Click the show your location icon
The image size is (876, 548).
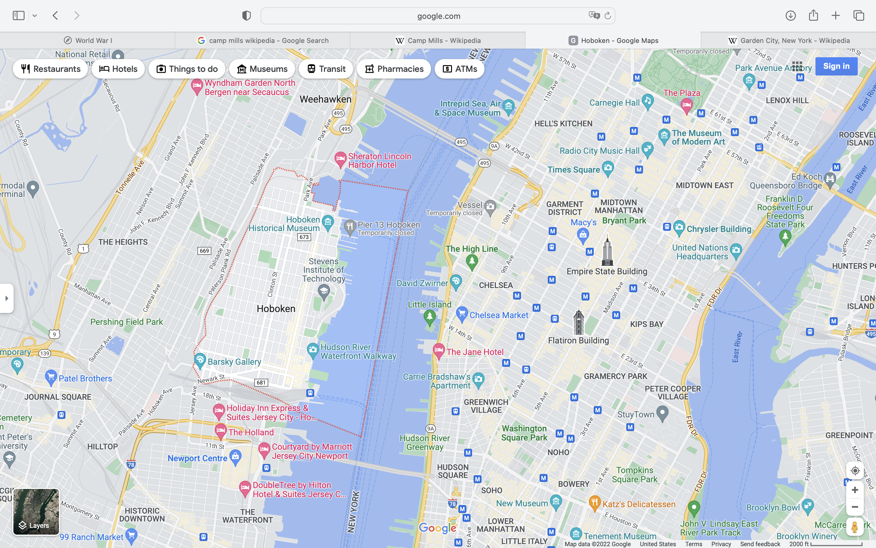[x=855, y=470]
